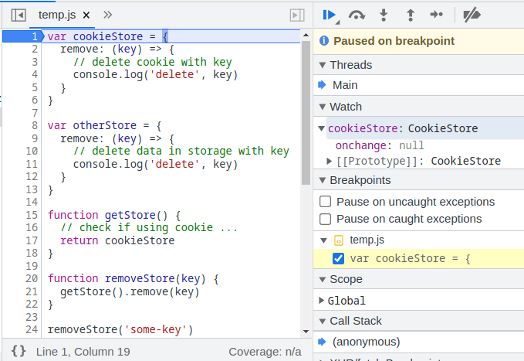Viewport: 524px width, 361px height.
Task: Expand the Global scope
Action: 322,301
